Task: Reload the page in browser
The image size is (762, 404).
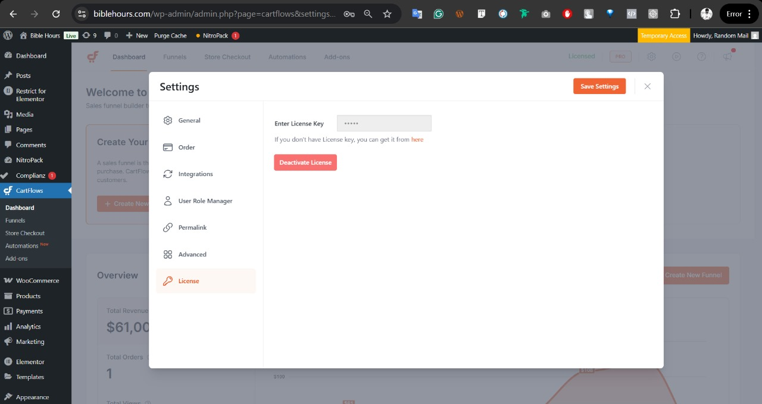Action: click(x=56, y=14)
